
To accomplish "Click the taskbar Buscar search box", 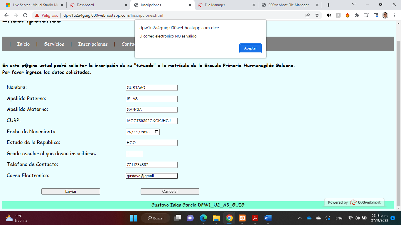I will pos(156,218).
